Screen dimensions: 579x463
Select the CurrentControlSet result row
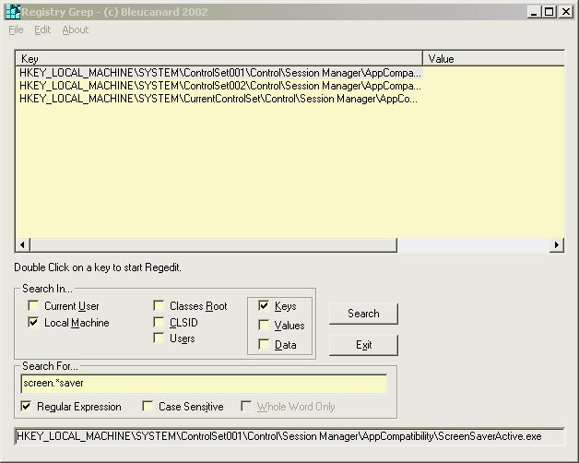click(x=219, y=99)
